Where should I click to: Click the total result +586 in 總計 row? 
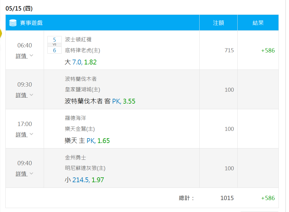[268, 198]
